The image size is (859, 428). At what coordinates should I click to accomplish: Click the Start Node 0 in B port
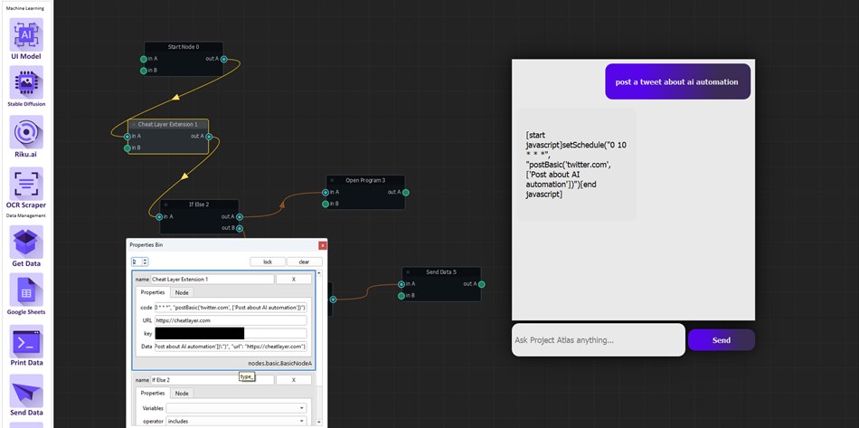coord(144,71)
